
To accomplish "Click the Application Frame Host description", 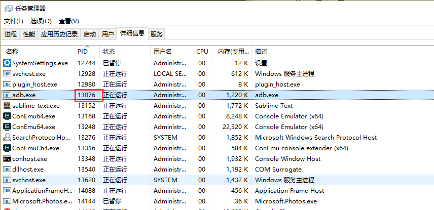I will pyautogui.click(x=290, y=190).
